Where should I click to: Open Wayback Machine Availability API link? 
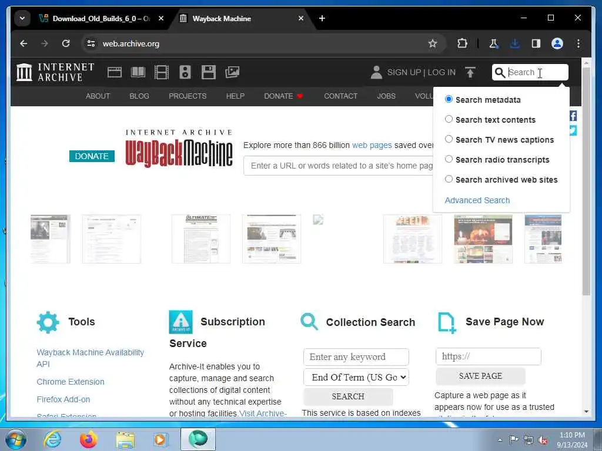pyautogui.click(x=90, y=358)
